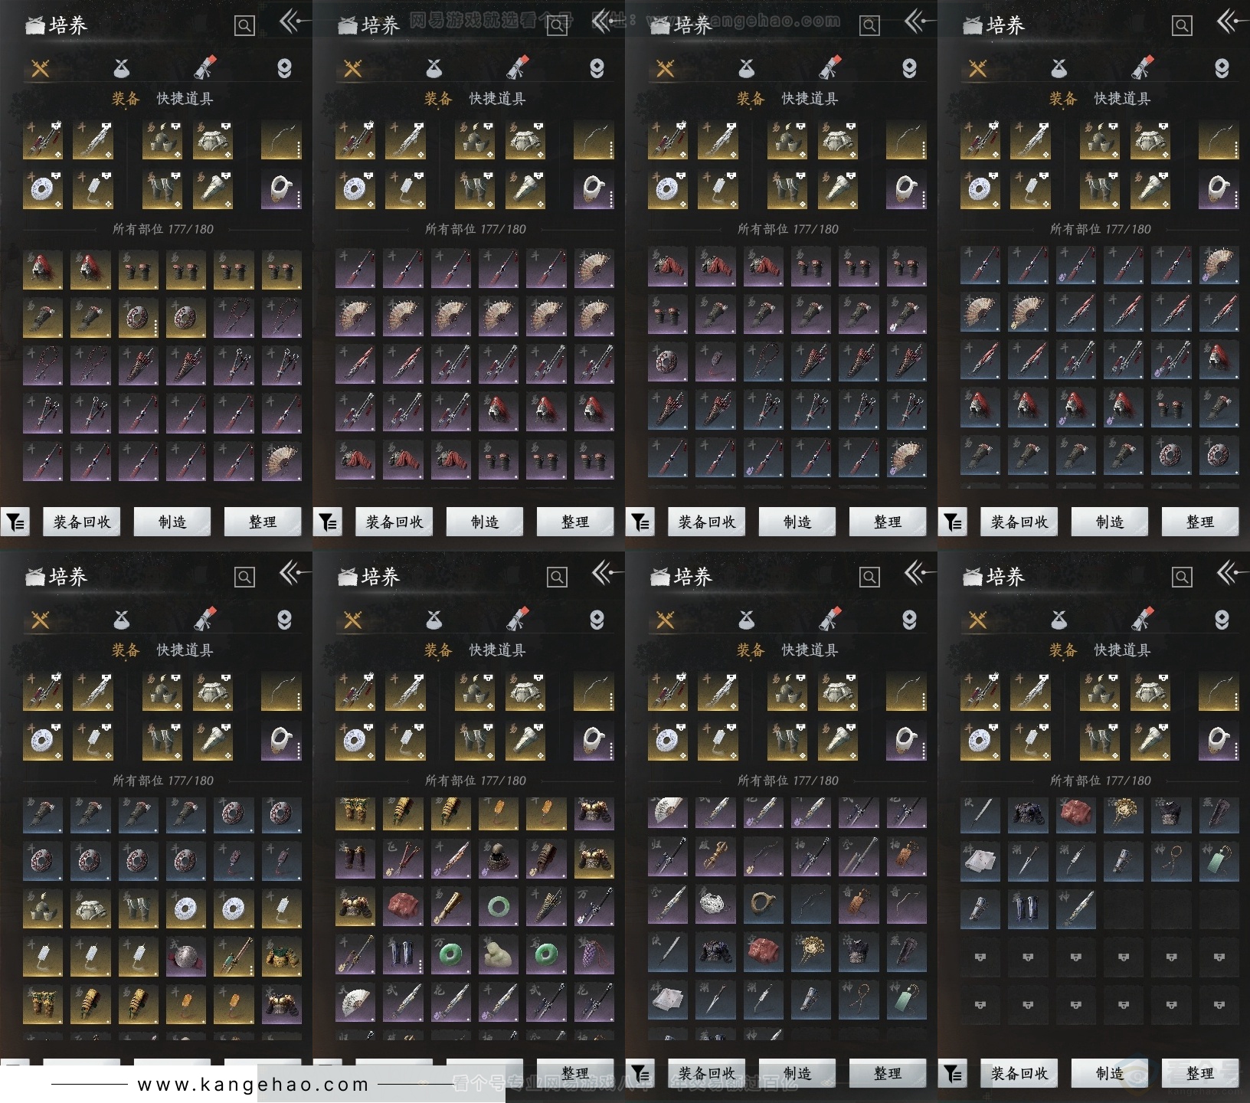
Task: Open the filter icon in the seventh screenshot
Action: (640, 1073)
